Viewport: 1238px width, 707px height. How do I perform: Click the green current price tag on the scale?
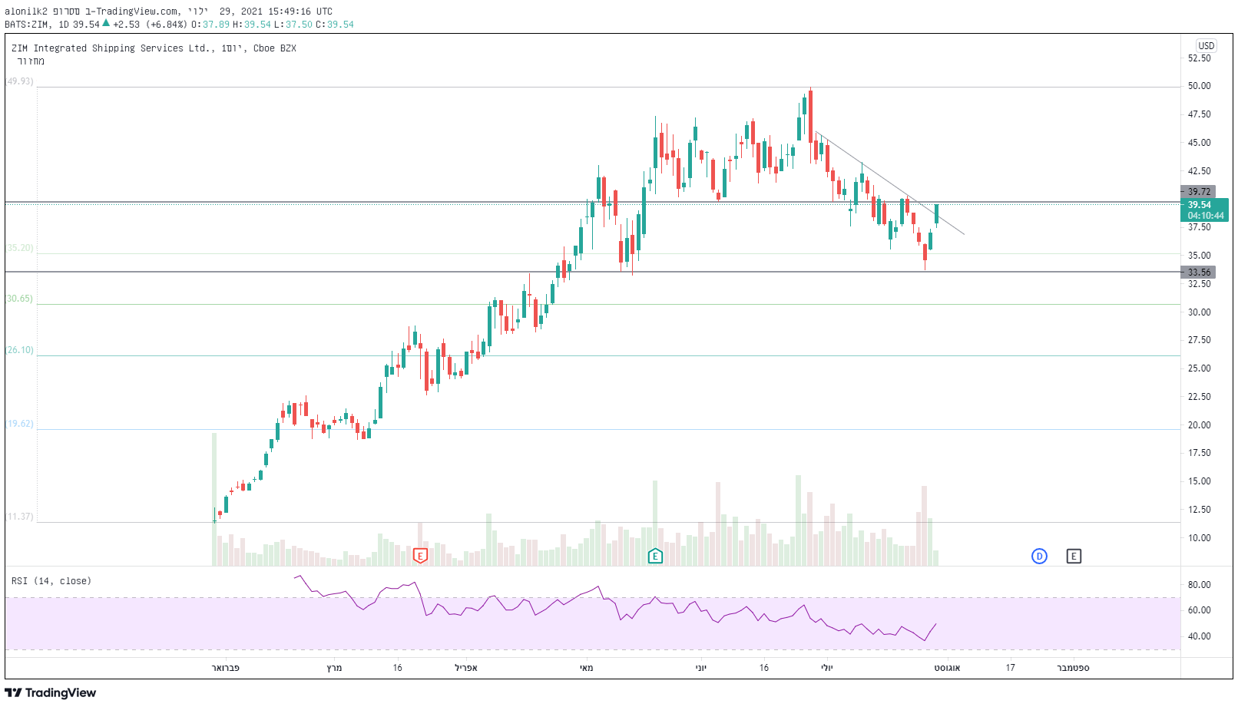(x=1205, y=210)
